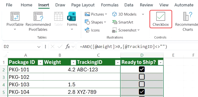Screen dimensions: 198x97
Task: Click the Shapes icon
Action: coord(87,22)
